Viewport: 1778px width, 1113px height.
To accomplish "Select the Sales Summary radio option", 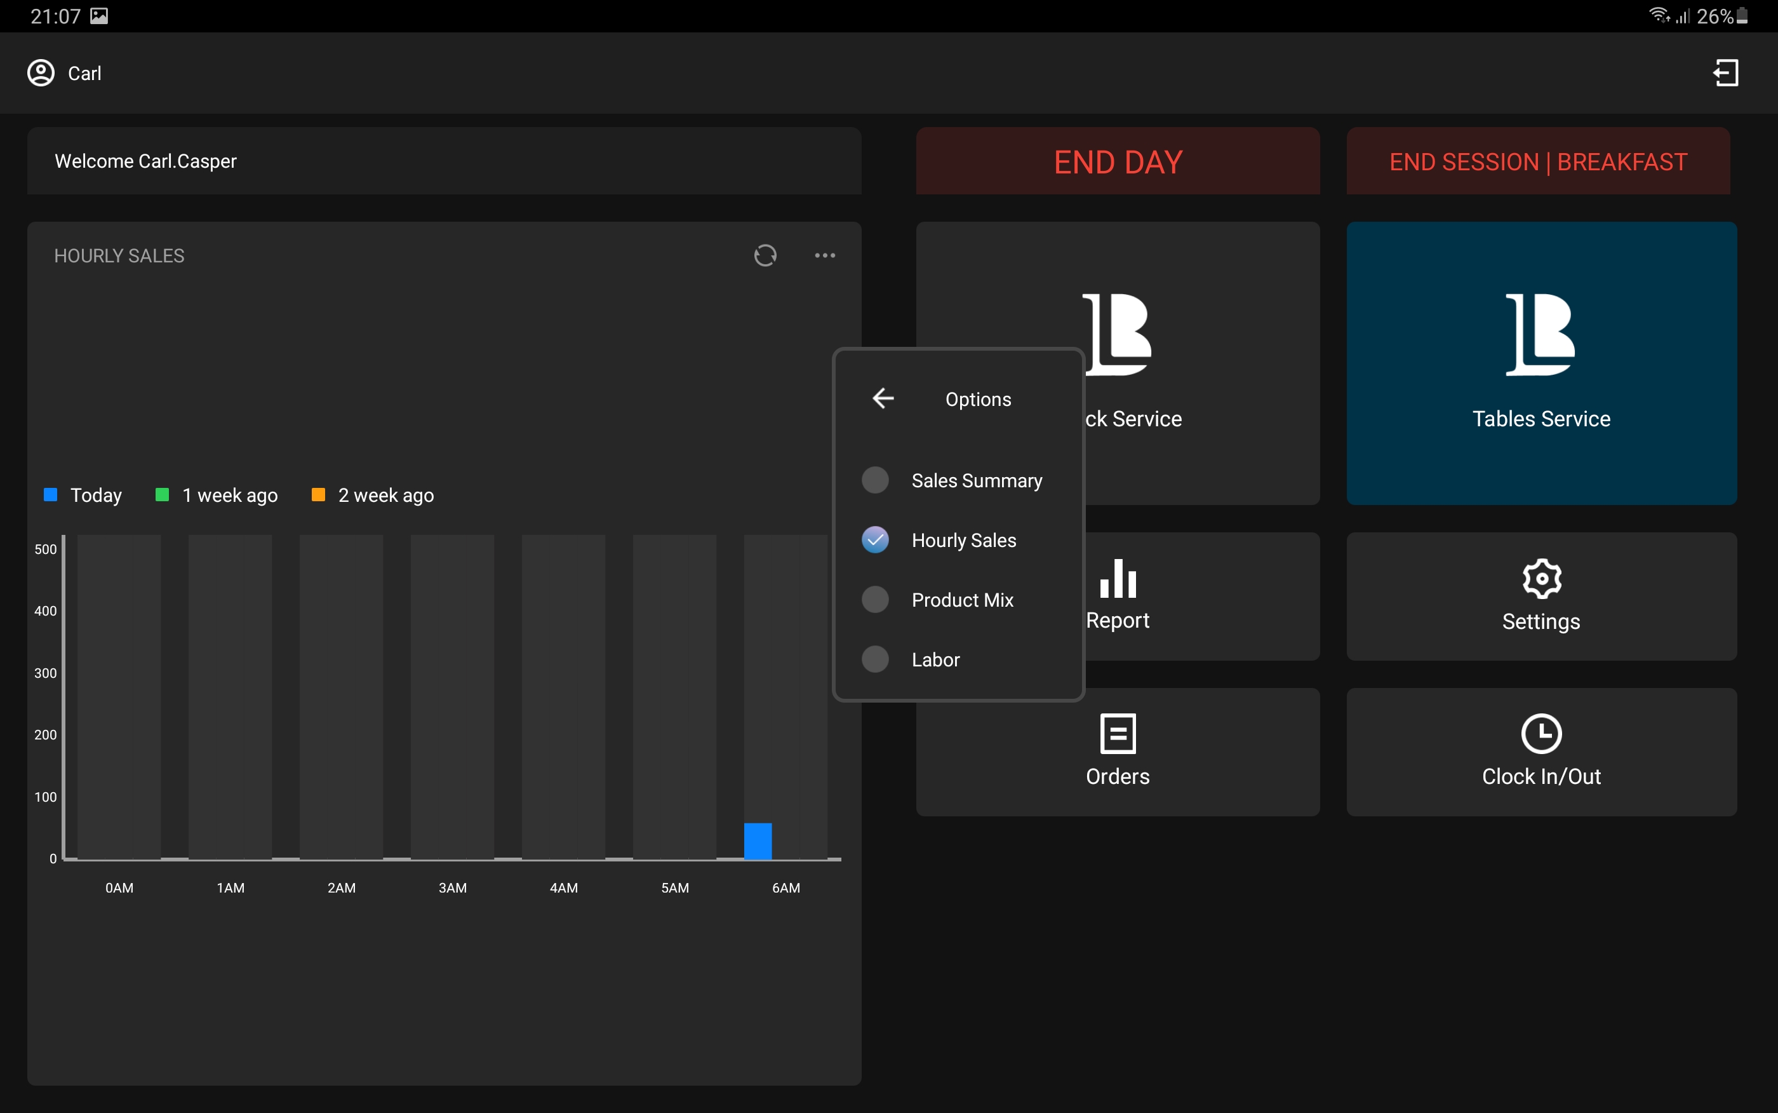I will [874, 480].
